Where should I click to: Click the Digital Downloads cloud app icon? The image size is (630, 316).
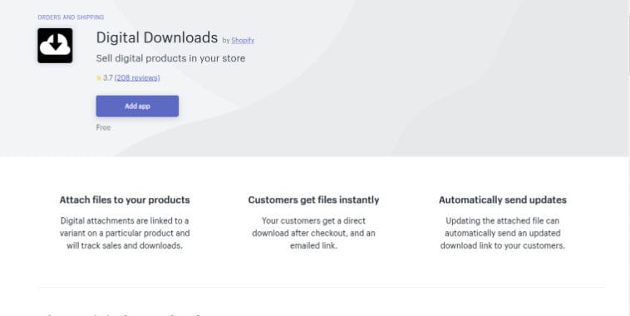pyautogui.click(x=55, y=46)
